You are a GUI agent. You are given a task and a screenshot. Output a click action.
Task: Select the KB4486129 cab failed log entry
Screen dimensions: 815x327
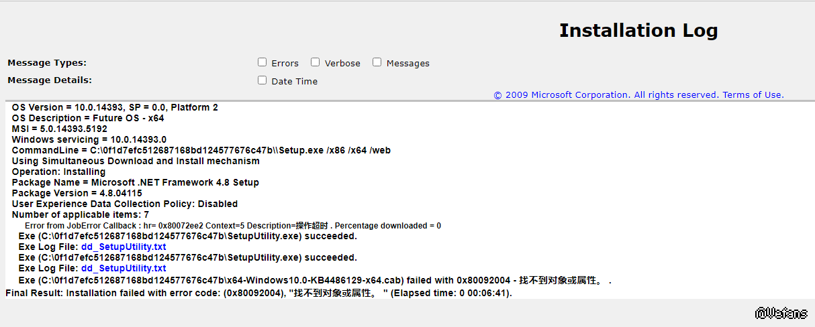(314, 280)
